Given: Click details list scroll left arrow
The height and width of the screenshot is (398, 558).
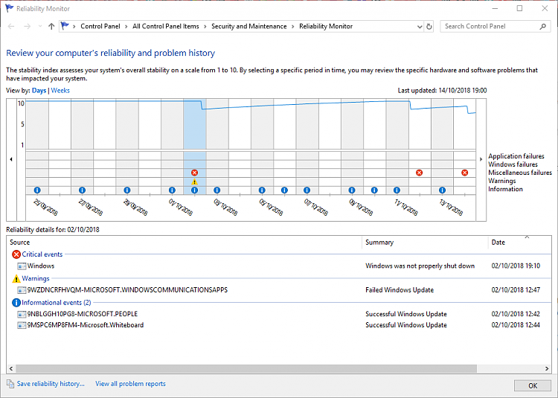Looking at the screenshot, I should 11,368.
